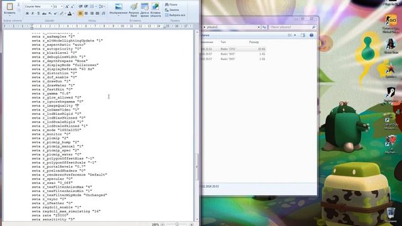The width and height of the screenshot is (402, 226).
Task: Cut selection with the scissors icon
Action: [x=18, y=4]
